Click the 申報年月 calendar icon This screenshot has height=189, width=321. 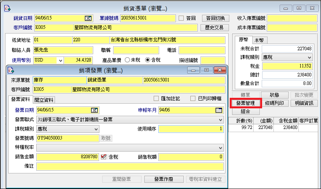click(x=218, y=110)
